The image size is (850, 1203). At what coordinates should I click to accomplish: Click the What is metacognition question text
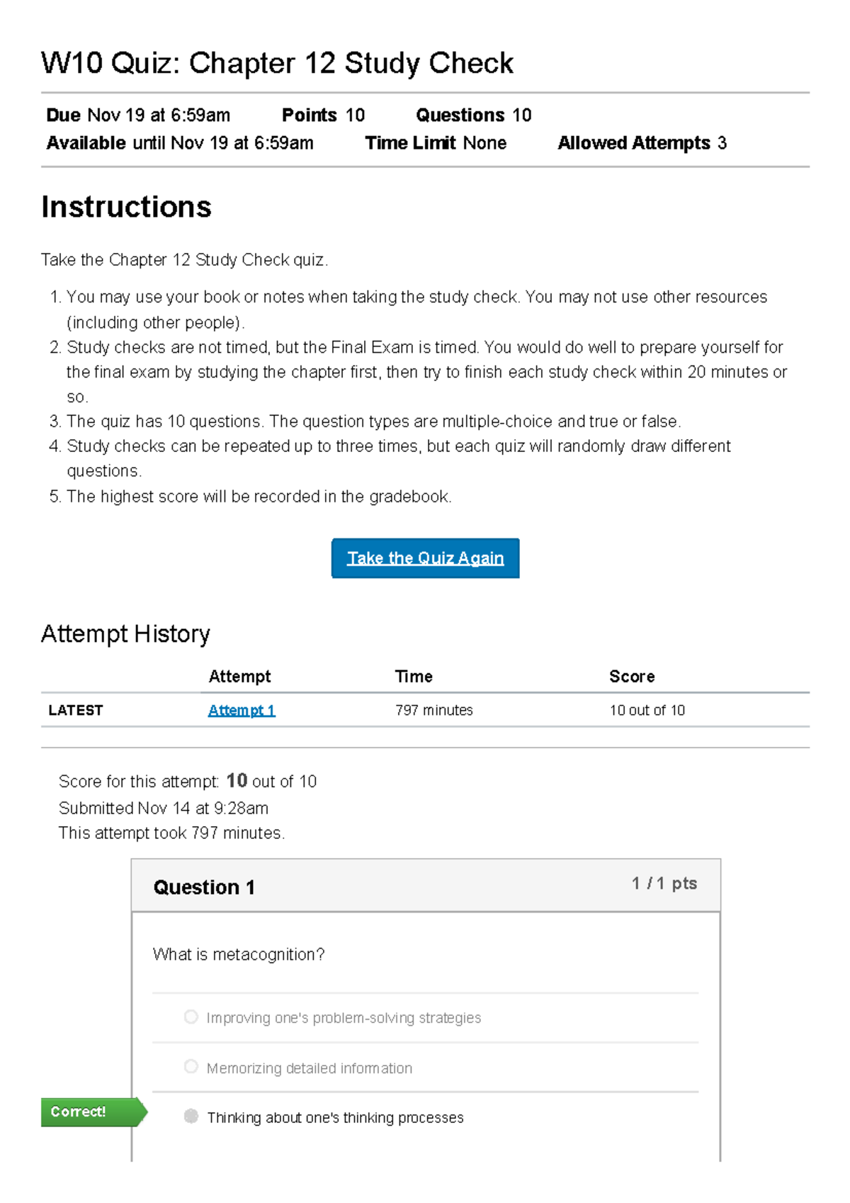click(x=239, y=954)
